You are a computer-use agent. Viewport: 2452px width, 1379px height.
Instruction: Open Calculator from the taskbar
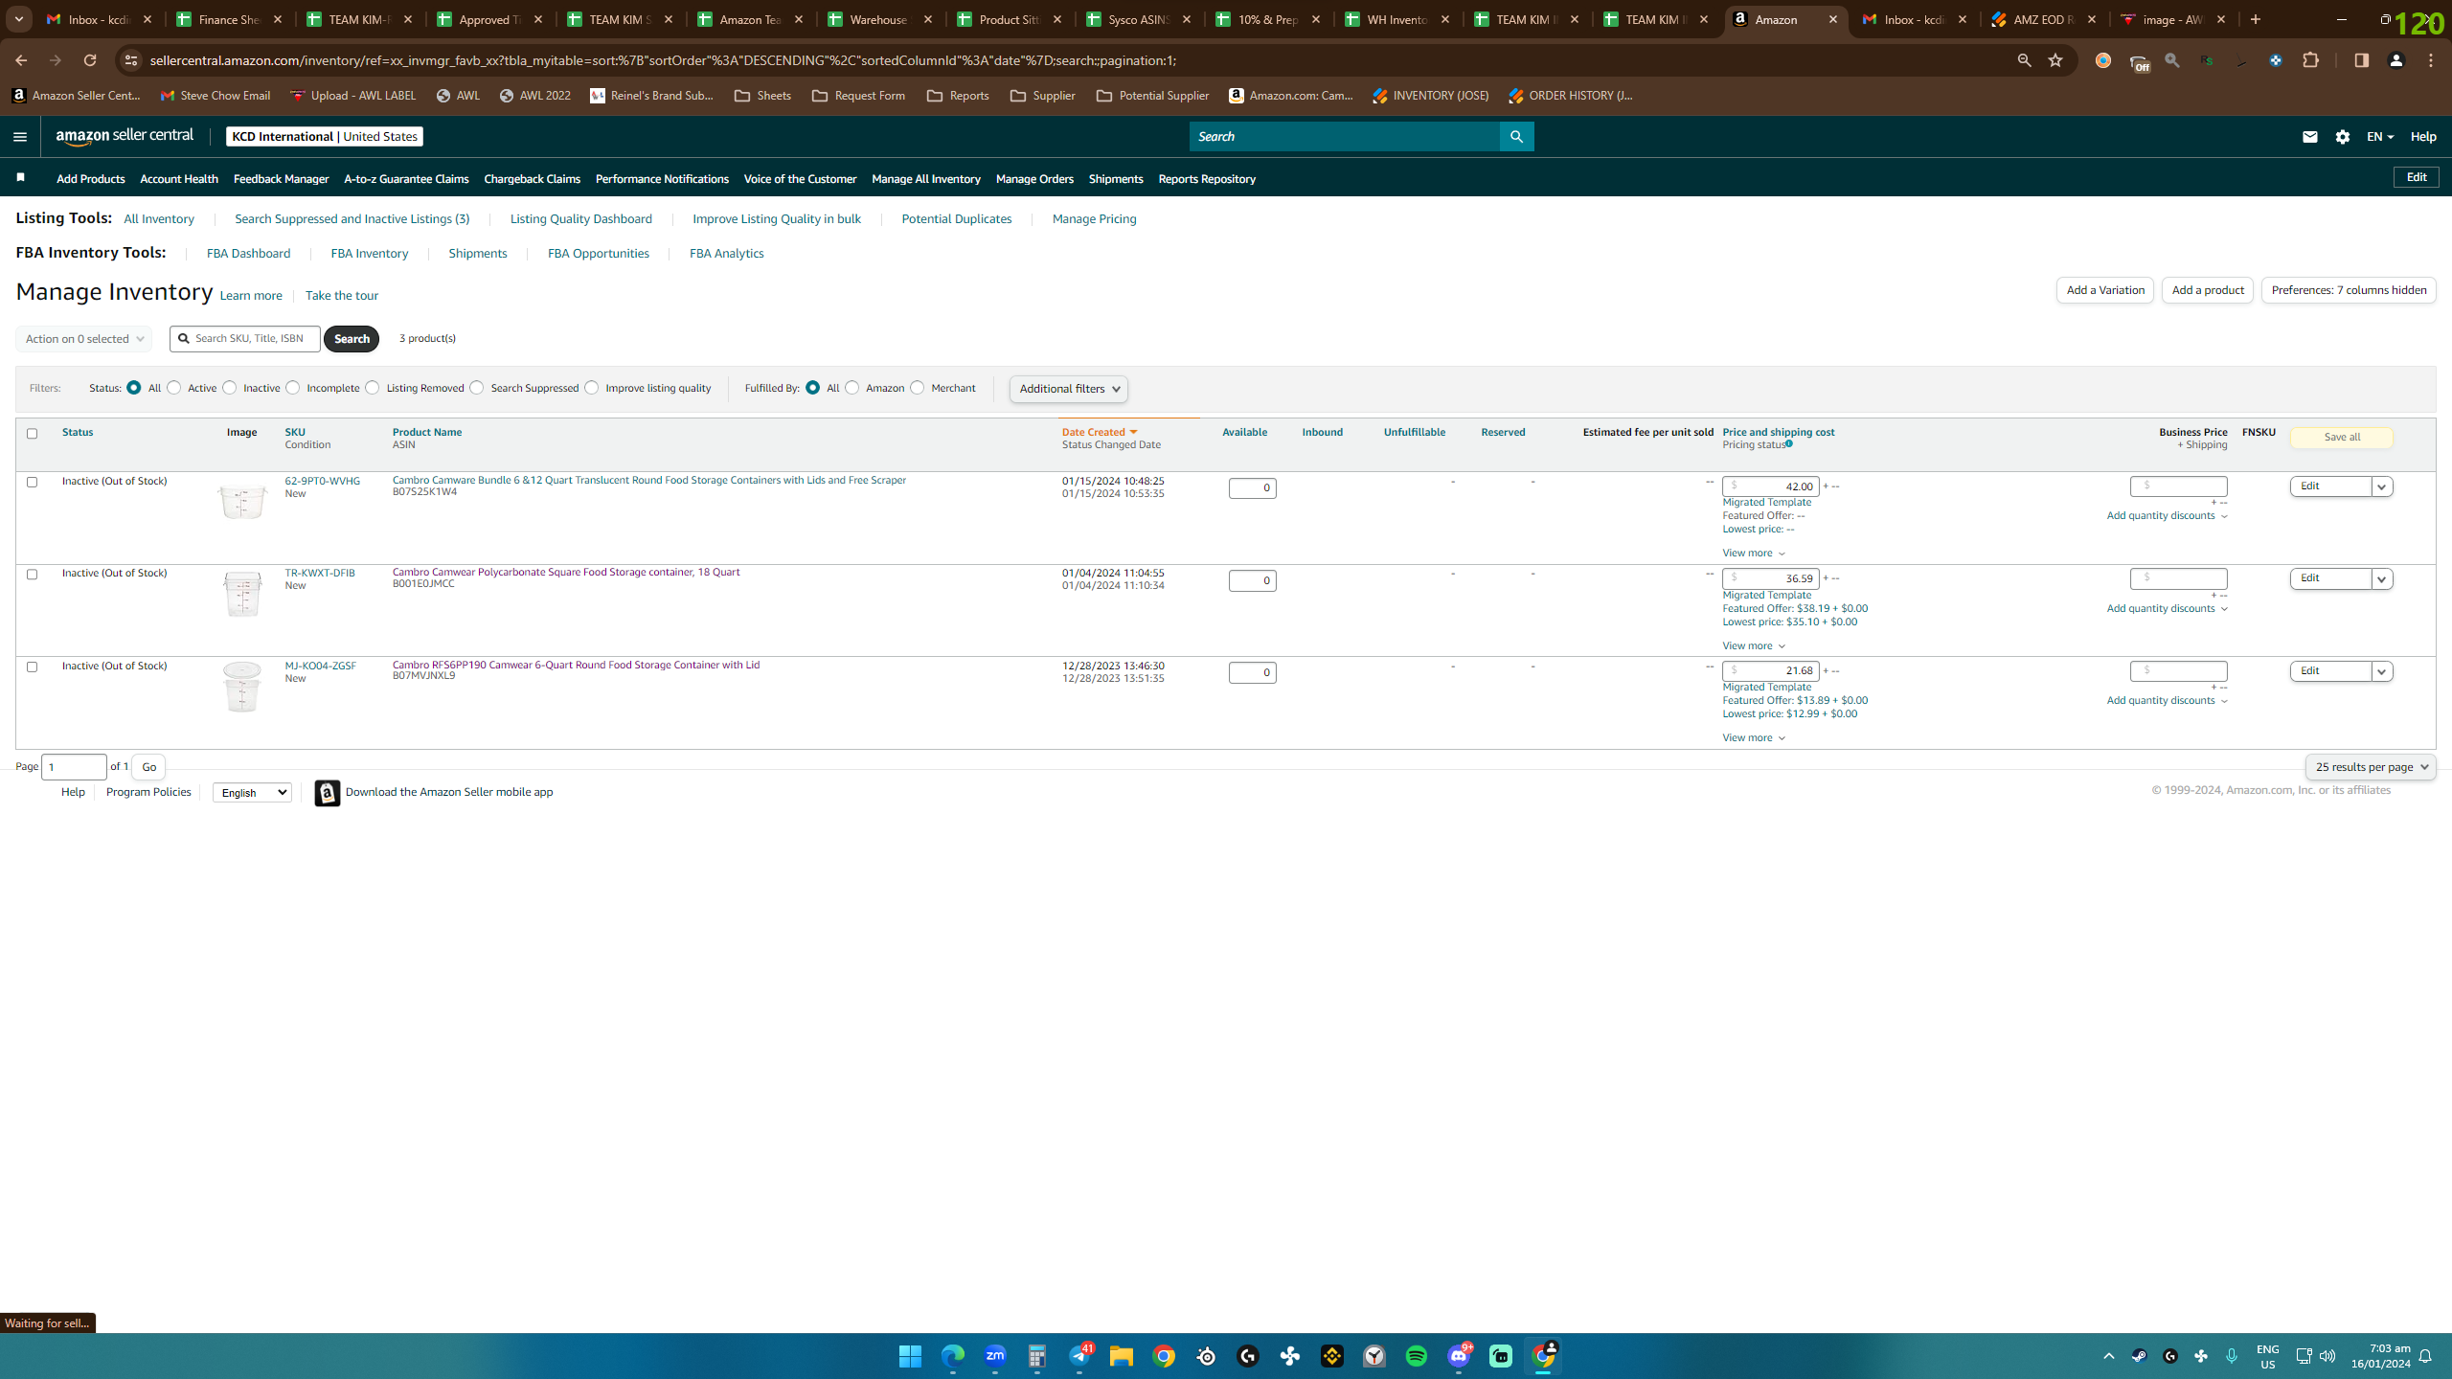tap(1036, 1356)
